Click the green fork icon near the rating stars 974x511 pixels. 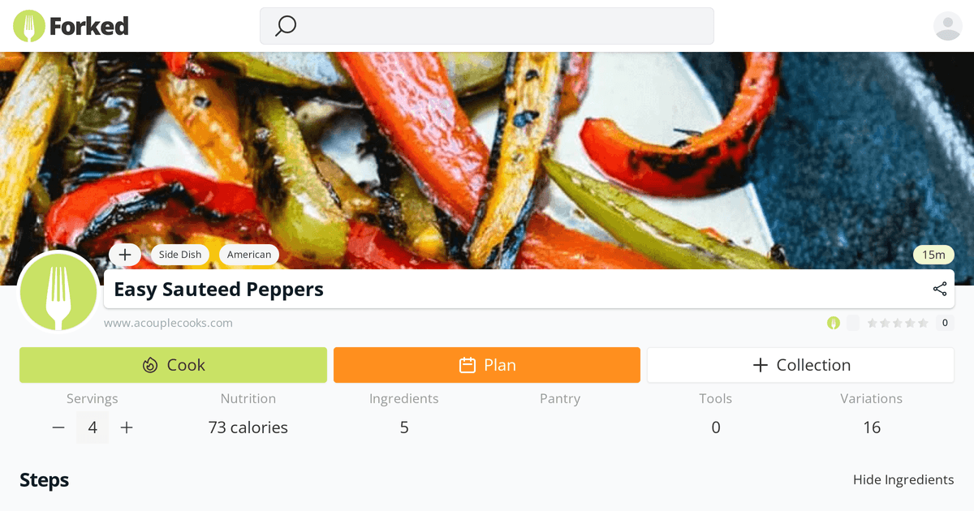(x=834, y=323)
